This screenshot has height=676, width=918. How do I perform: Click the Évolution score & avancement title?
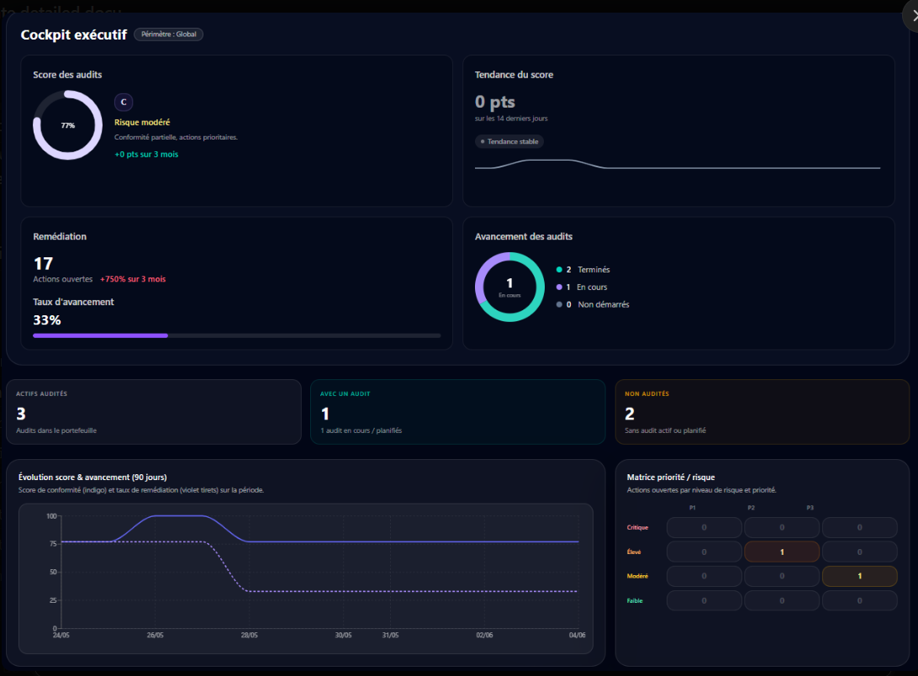click(92, 477)
